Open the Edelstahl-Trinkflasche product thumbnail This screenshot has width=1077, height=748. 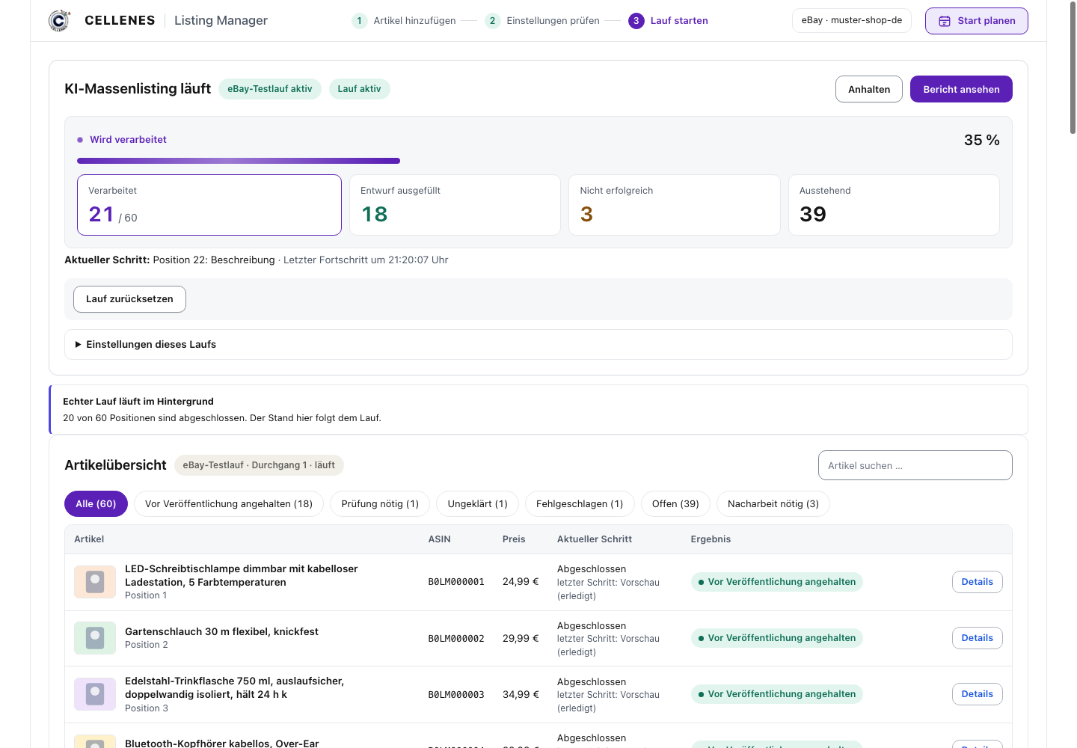click(x=95, y=694)
